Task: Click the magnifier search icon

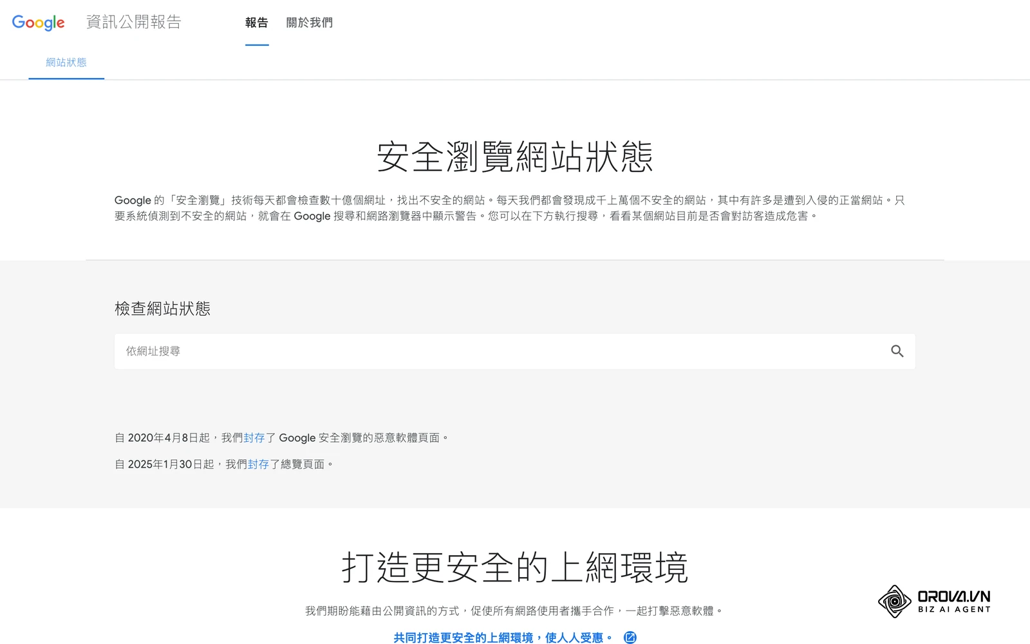Action: pyautogui.click(x=897, y=351)
